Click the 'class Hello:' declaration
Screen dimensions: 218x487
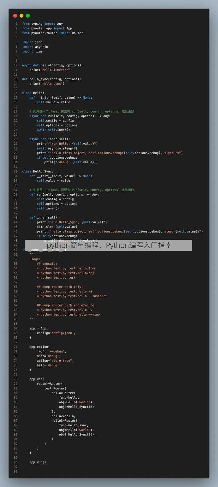point(33,93)
